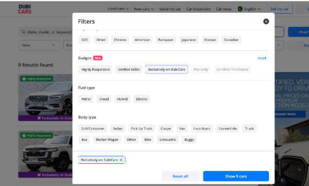This screenshot has height=186, width=309.
Task: Open the Used cars menu
Action: pos(118,9)
